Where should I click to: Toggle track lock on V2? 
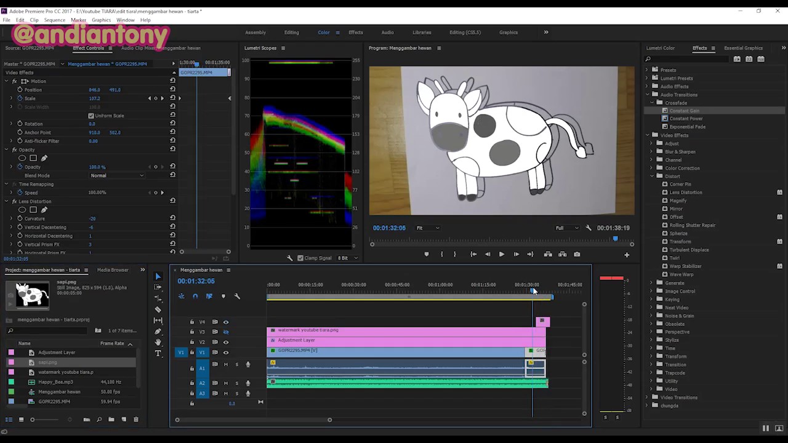[x=191, y=342]
